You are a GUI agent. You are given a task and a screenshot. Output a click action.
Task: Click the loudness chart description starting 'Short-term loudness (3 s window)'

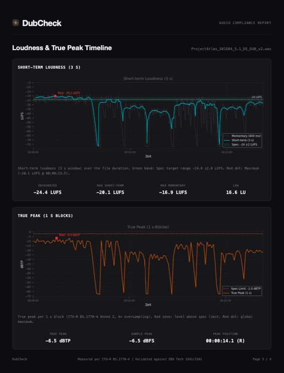click(x=138, y=170)
